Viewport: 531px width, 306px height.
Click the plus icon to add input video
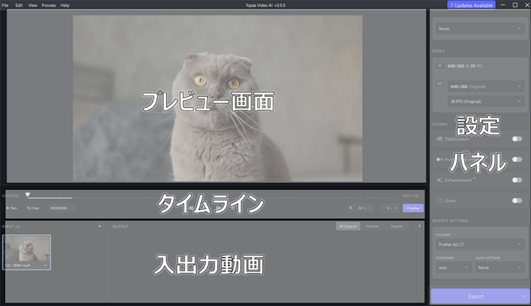click(100, 226)
